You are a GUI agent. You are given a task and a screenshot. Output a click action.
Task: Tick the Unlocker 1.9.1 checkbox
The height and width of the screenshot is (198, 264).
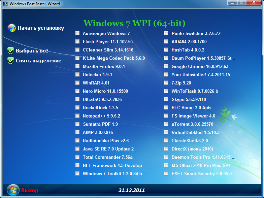77,75
